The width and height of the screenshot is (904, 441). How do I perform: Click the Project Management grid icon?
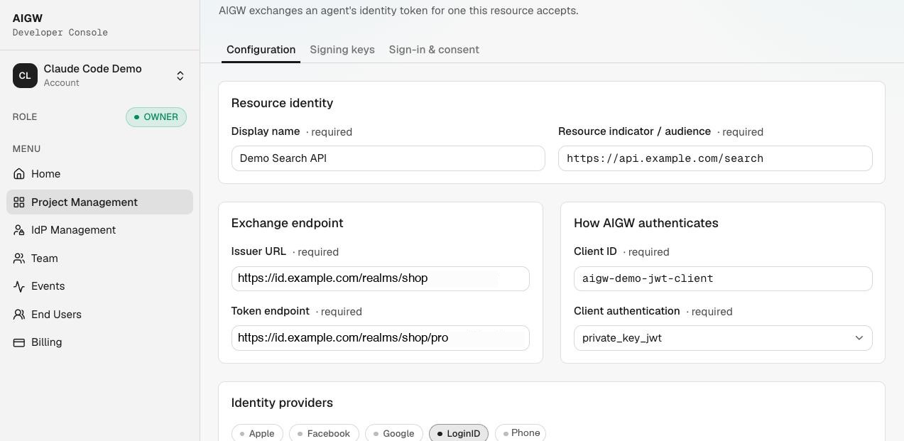pos(19,202)
